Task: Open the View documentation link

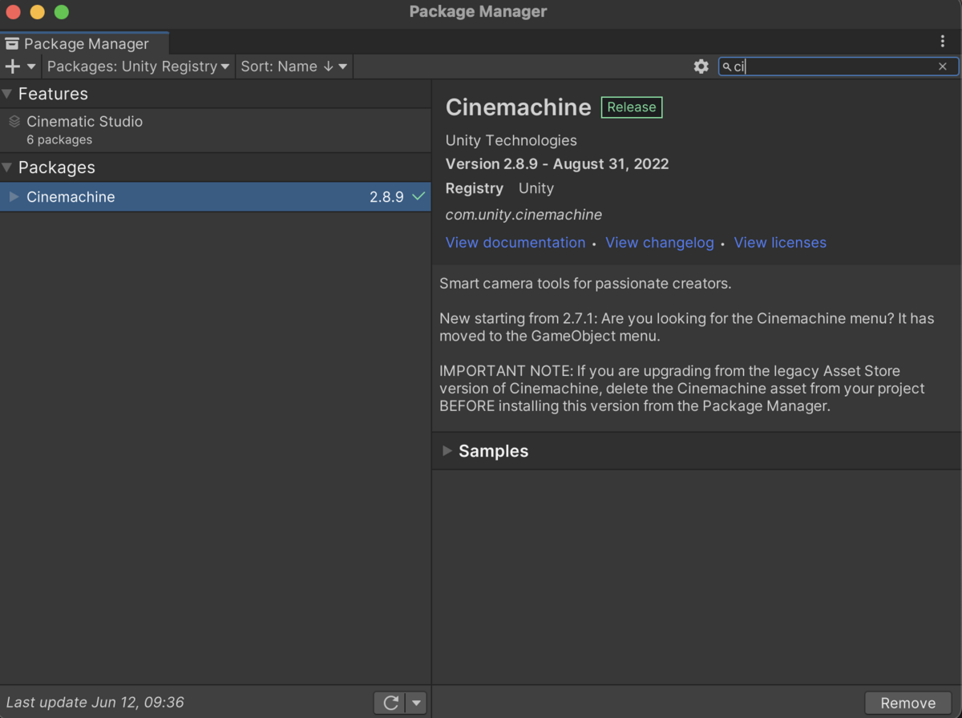Action: 515,243
